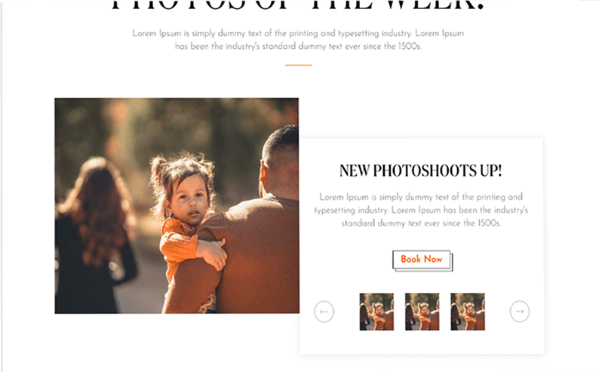Click the NEW PHOTOSHOOTS UP! heading
Viewport: 599px width, 372px height.
tap(421, 171)
